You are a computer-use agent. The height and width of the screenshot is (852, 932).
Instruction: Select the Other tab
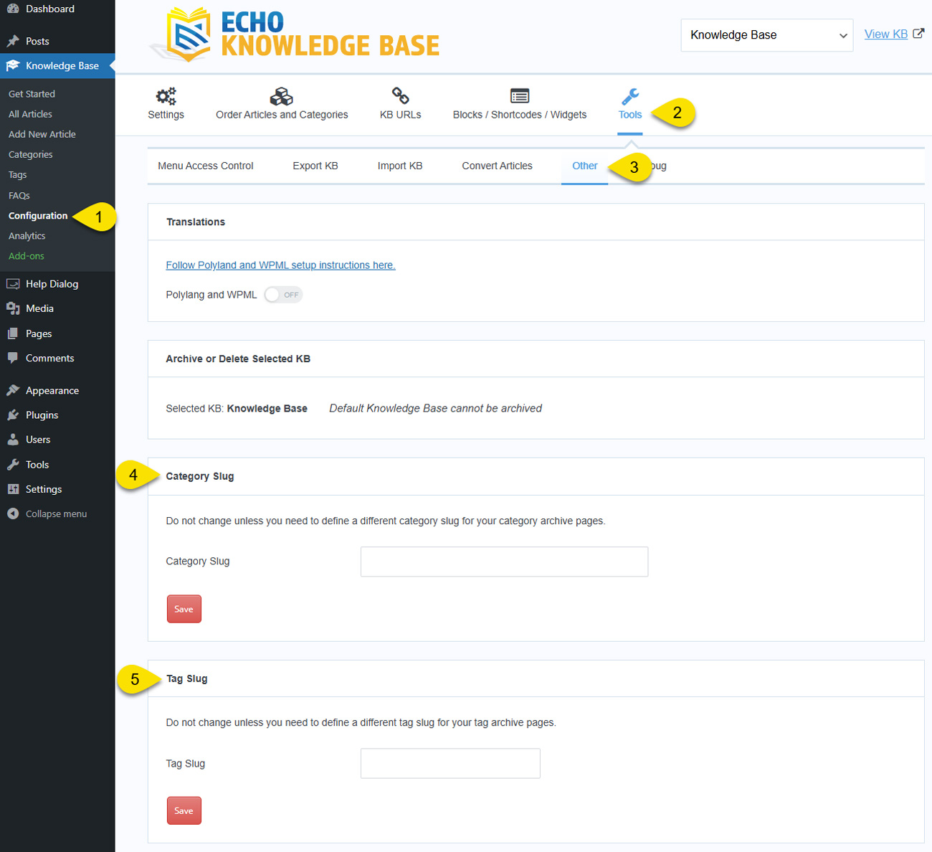(585, 166)
